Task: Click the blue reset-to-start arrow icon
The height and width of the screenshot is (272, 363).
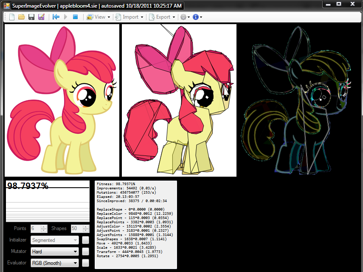Action: pos(56,17)
